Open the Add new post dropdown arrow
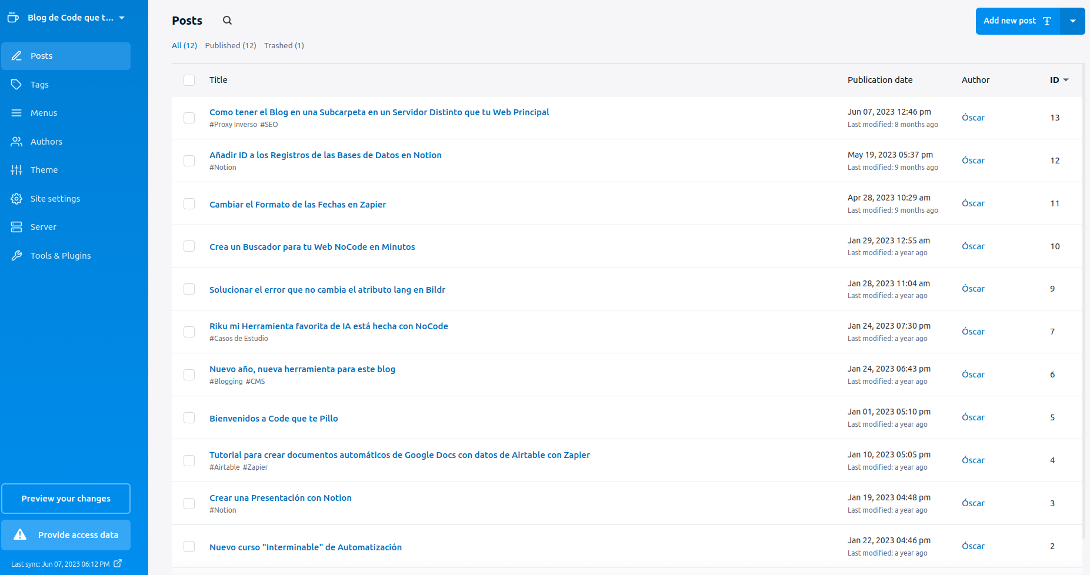The image size is (1090, 575). [1074, 21]
